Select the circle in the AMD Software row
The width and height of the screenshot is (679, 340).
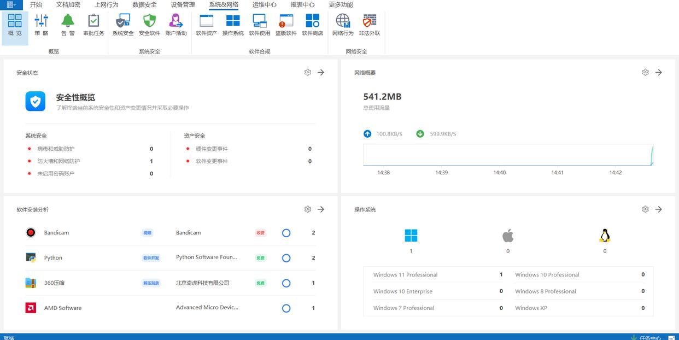pyautogui.click(x=286, y=308)
